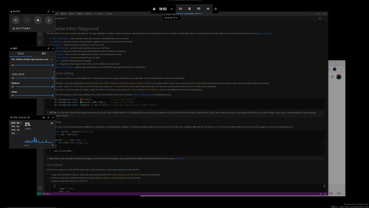369x208 pixels.
Task: Open 全キャプチャを表示 link
Action: (22, 28)
